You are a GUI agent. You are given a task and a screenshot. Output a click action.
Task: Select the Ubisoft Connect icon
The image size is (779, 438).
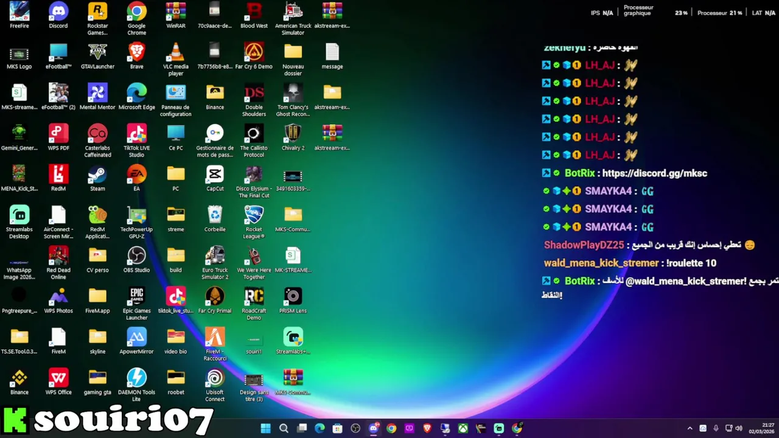[x=215, y=385]
